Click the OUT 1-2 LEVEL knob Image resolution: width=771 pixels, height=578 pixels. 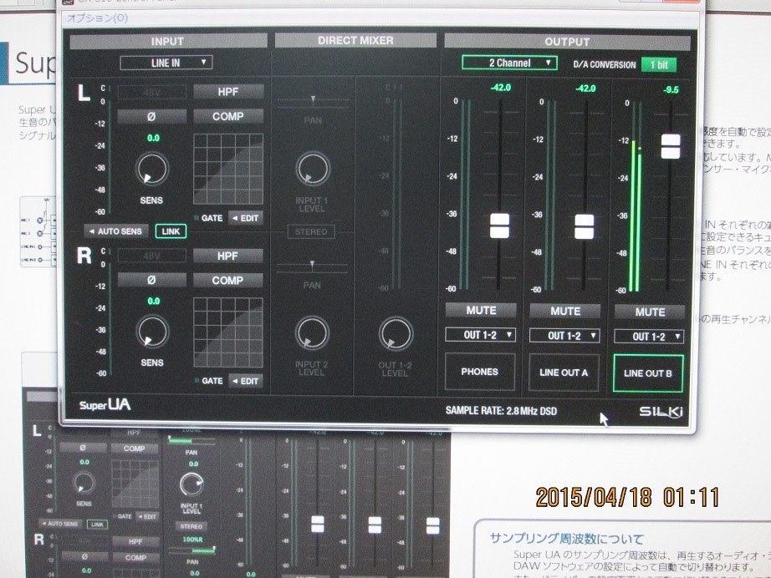coord(396,334)
